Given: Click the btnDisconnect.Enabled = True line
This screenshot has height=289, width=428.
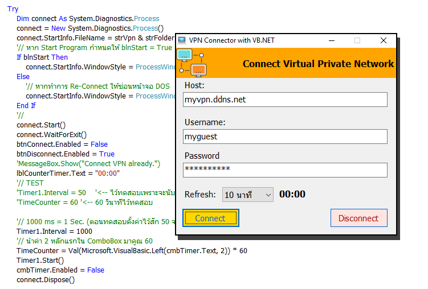Looking at the screenshot, I should click(x=66, y=154).
